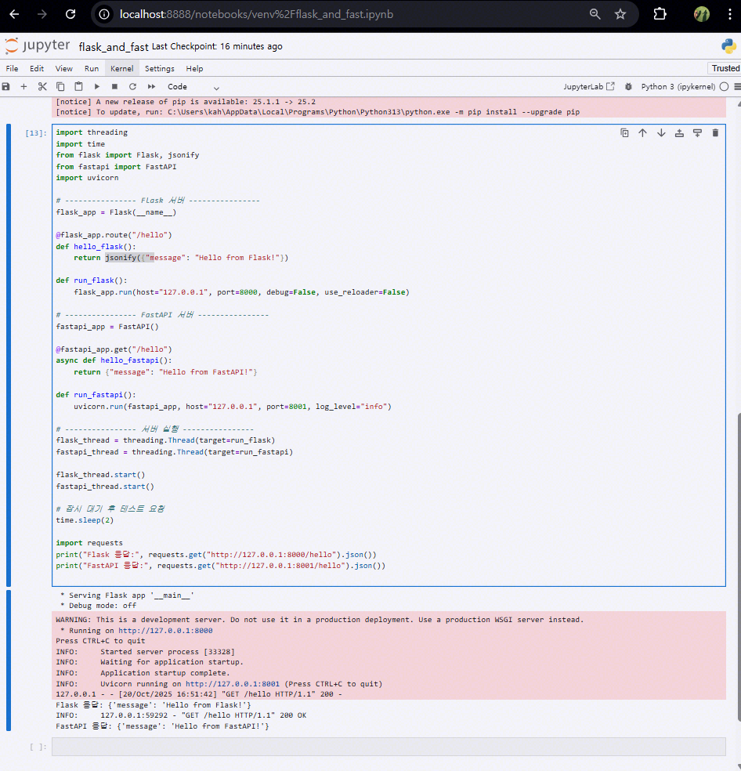Viewport: 741px width, 771px height.
Task: Click the 'time.sleep(2)' code line
Action: click(85, 519)
